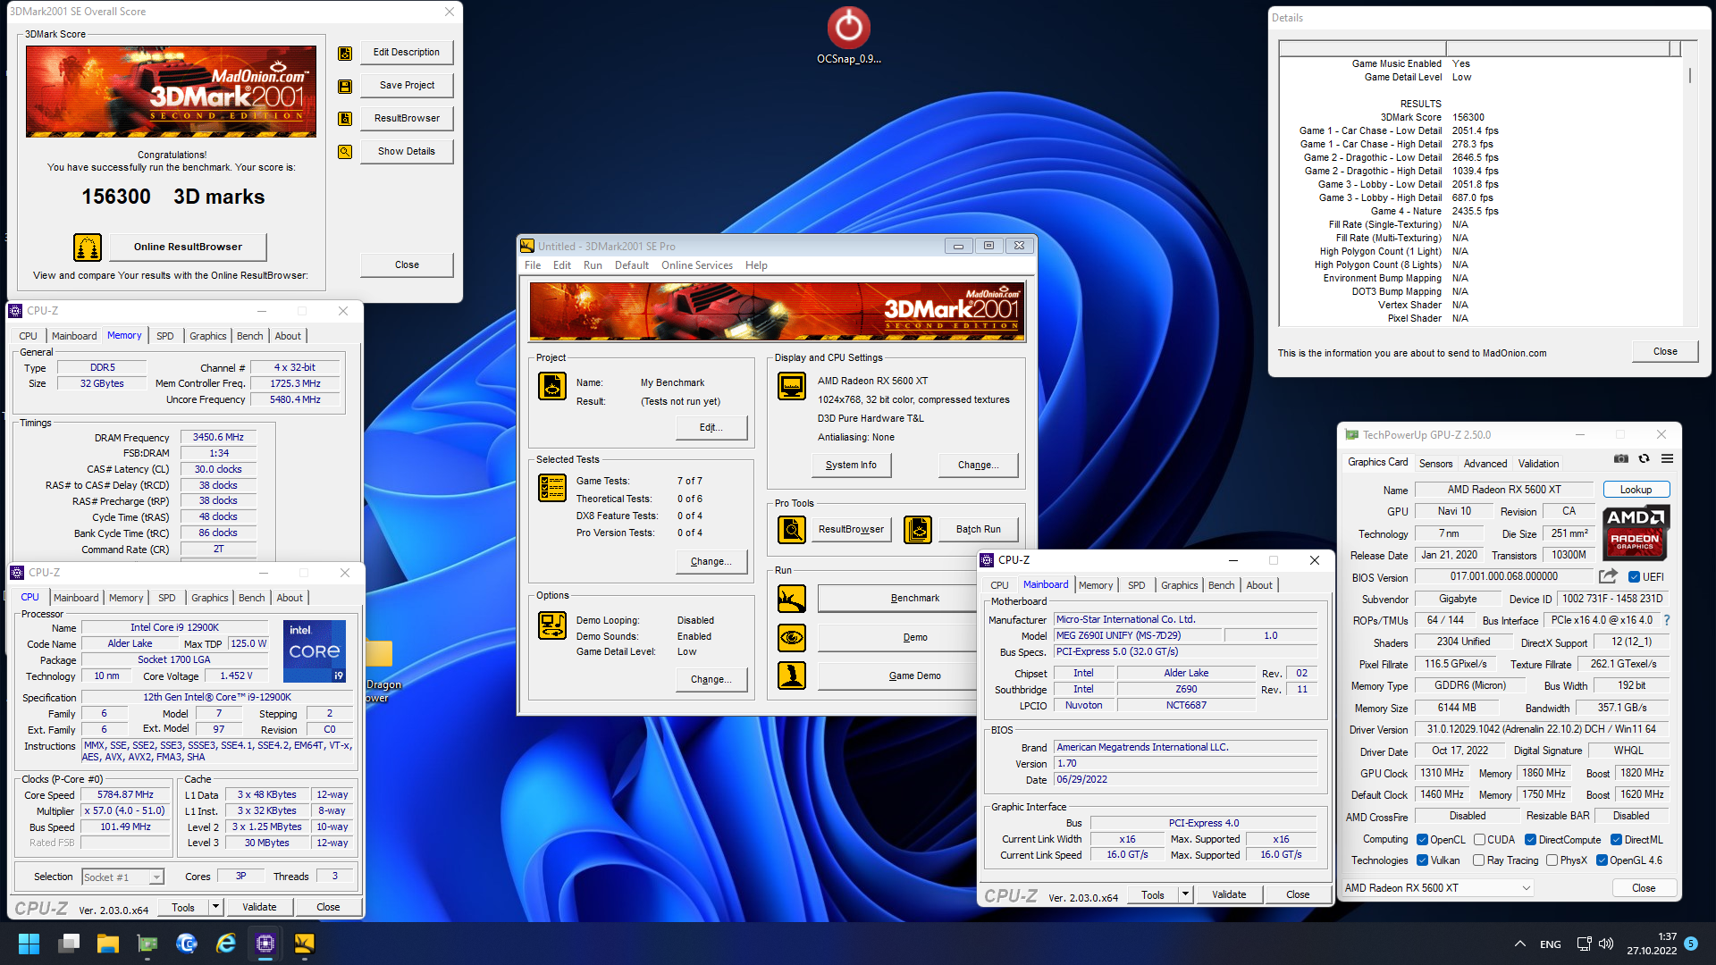Viewport: 1716px width, 965px height.
Task: Click the Game Demo joystick icon
Action: coord(792,675)
